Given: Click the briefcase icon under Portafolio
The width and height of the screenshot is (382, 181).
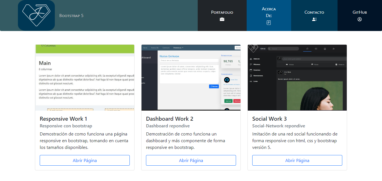Looking at the screenshot, I should click(222, 19).
